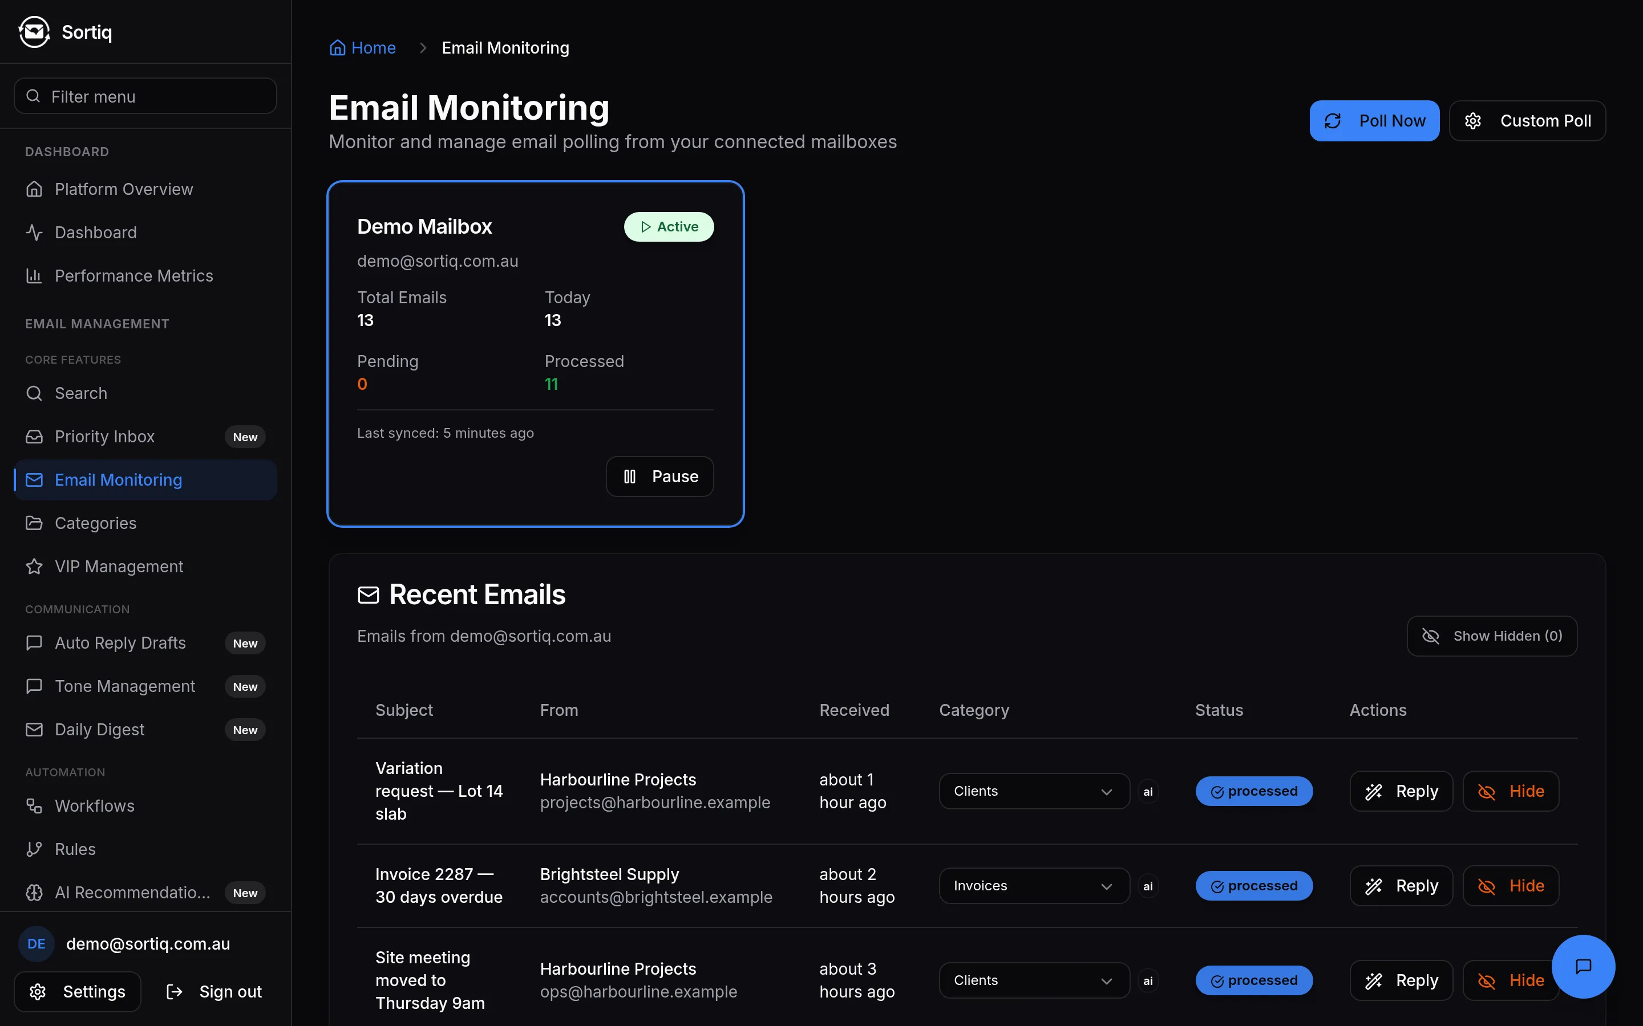Open category dropdown for Site meeting email
The width and height of the screenshot is (1643, 1026).
(x=1034, y=980)
